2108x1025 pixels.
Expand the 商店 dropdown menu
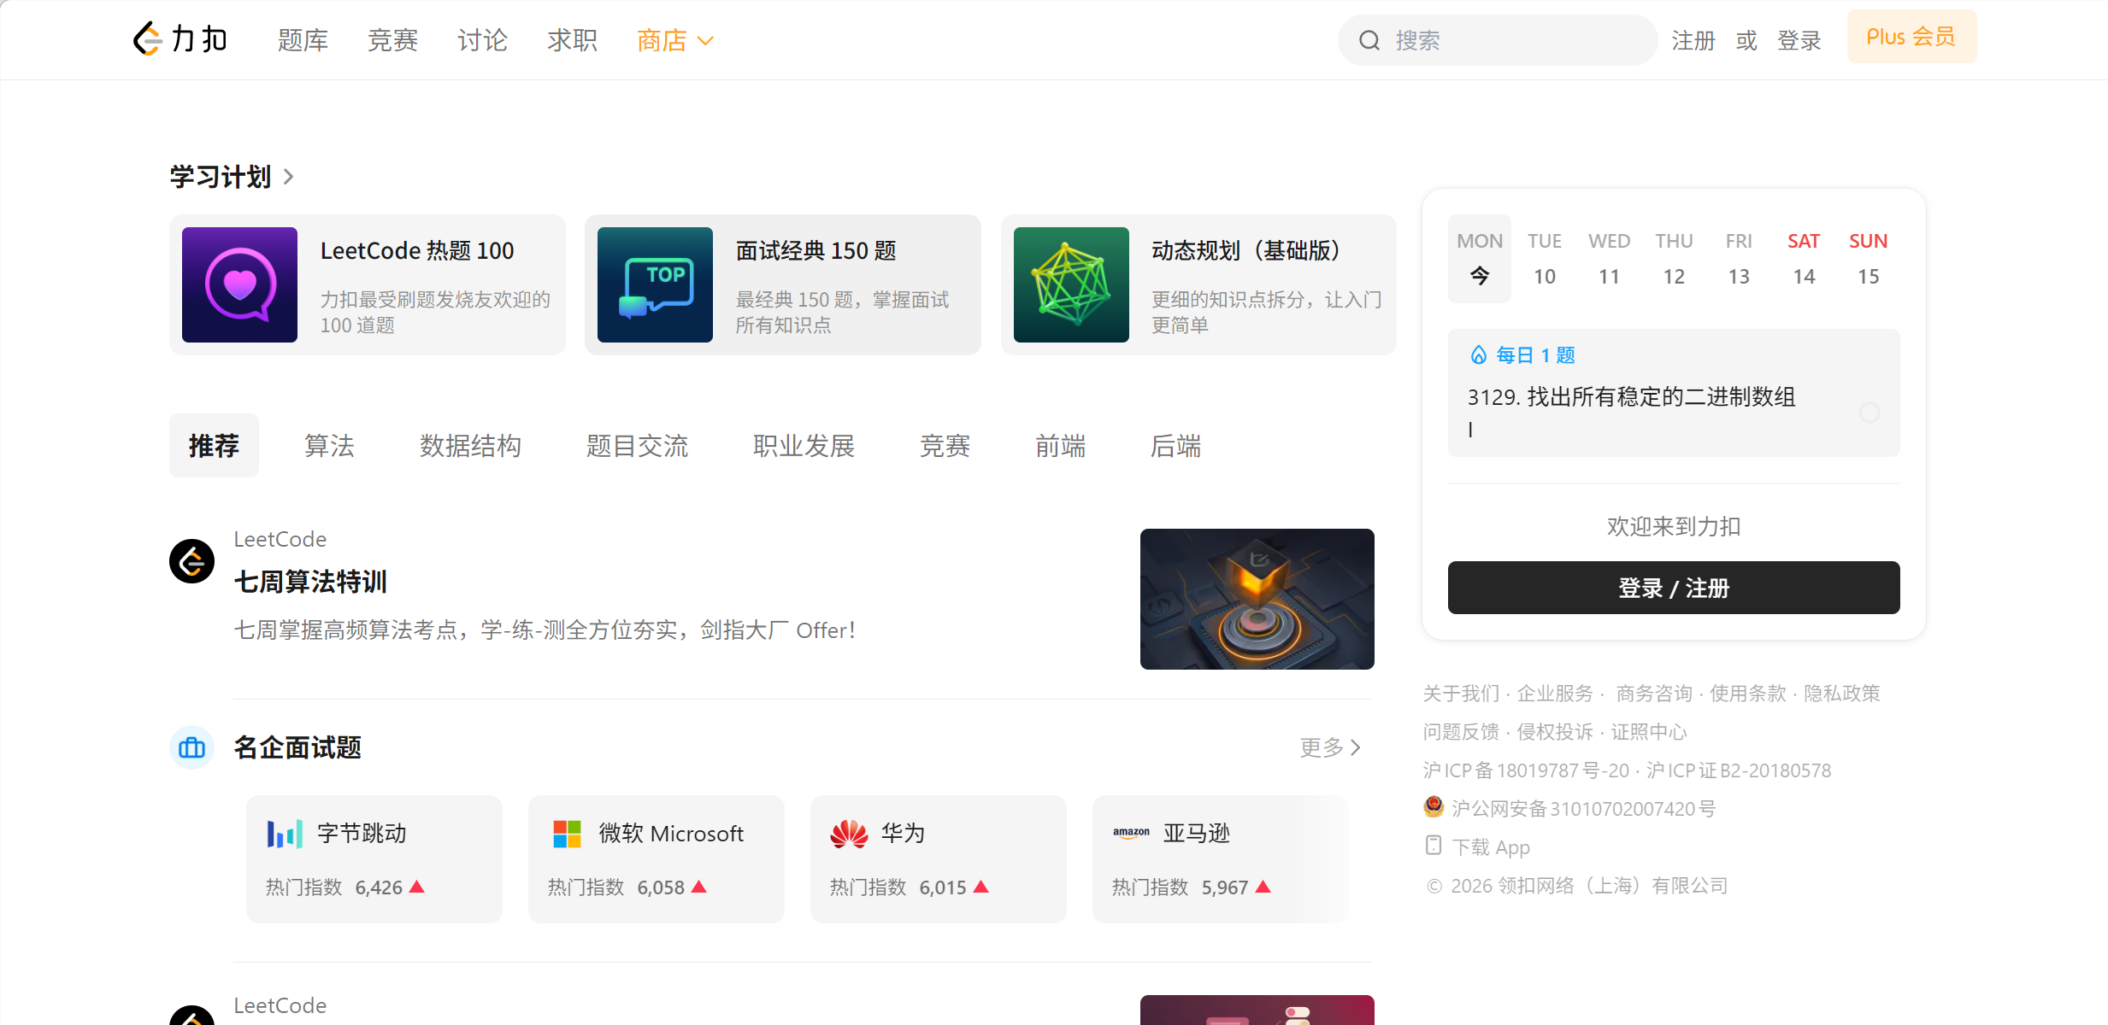pyautogui.click(x=674, y=40)
